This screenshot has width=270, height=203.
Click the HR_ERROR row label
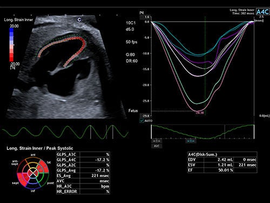[67, 192]
